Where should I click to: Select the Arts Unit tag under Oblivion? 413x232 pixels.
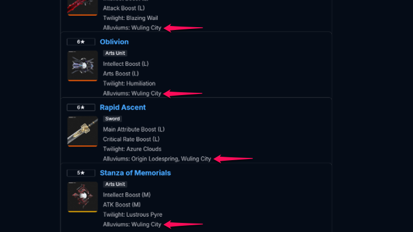pos(115,53)
